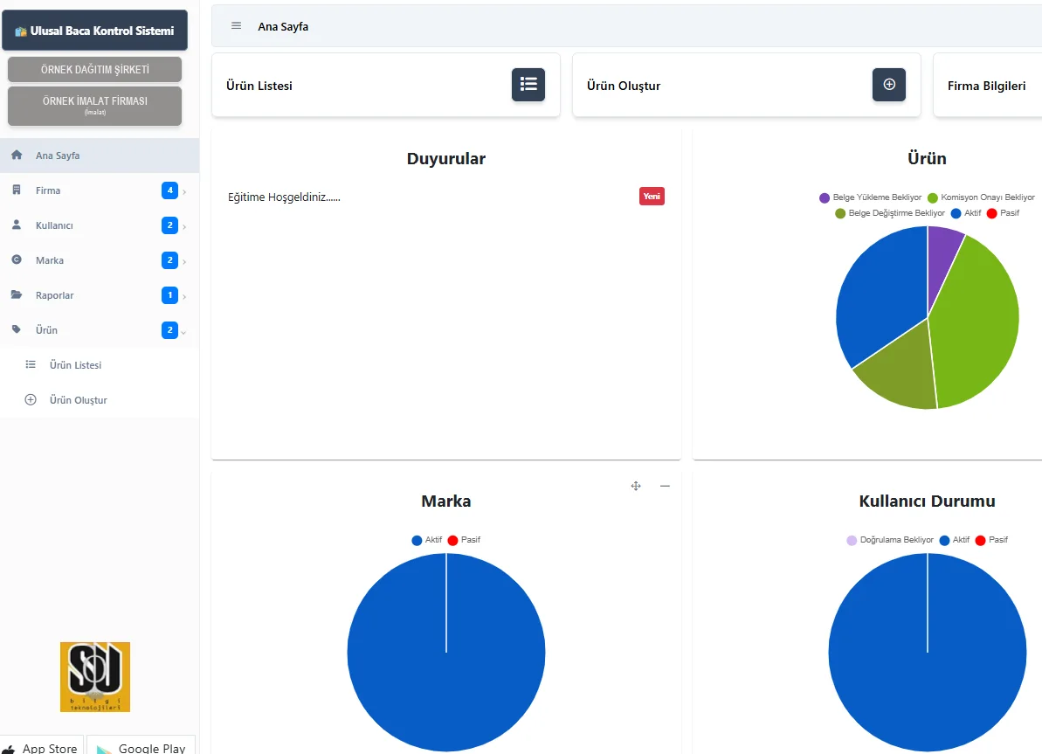Expand the Firma menu chevron

[184, 192]
